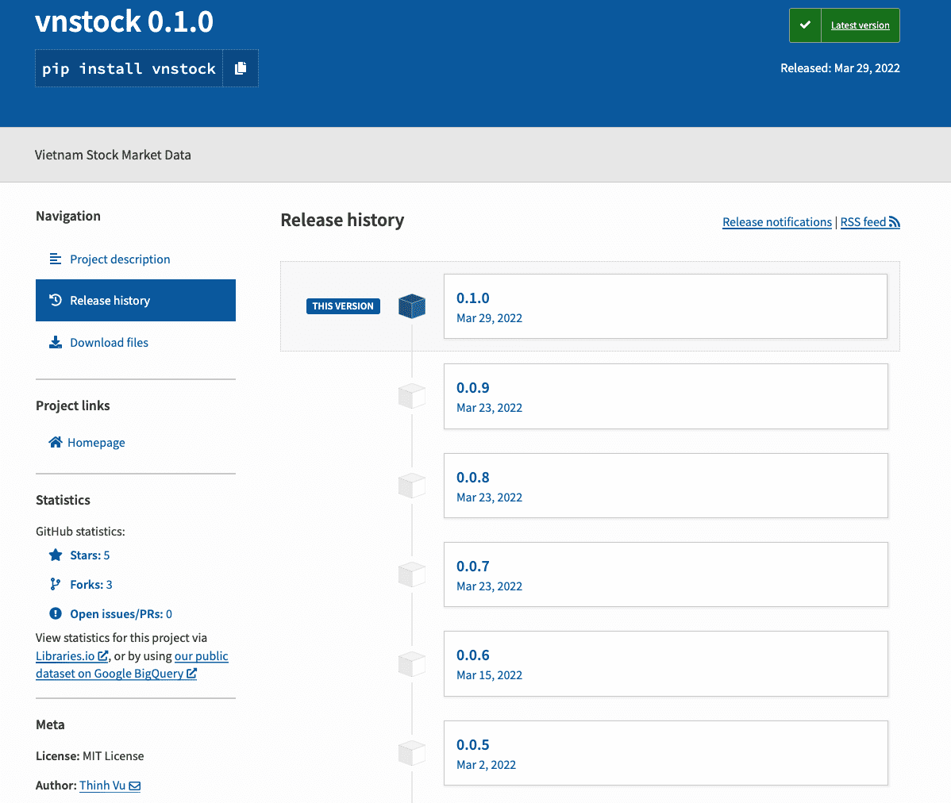Copy the pip install command using clipboard icon

241,67
